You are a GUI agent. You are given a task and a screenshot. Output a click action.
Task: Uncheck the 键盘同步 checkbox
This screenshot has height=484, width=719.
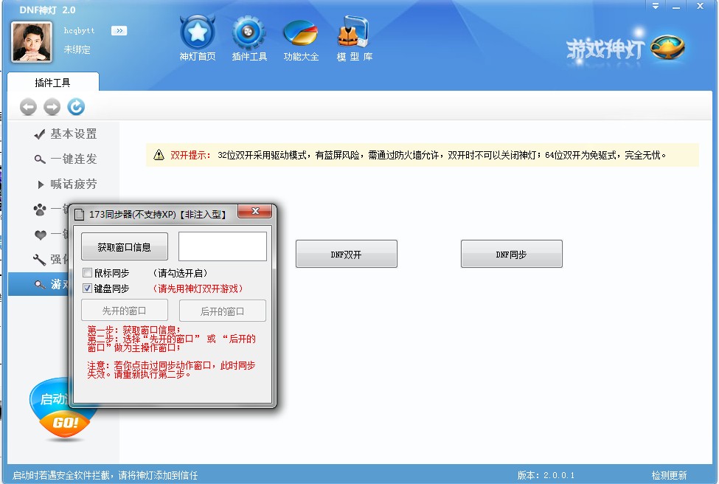coord(87,288)
